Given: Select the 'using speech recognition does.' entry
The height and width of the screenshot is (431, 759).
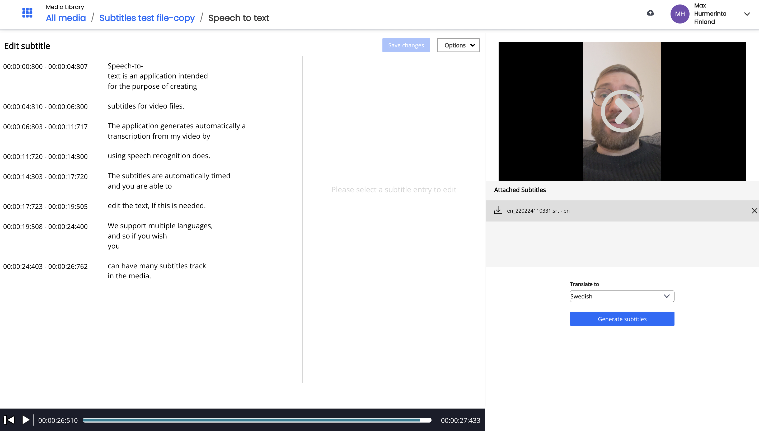Looking at the screenshot, I should (x=151, y=156).
